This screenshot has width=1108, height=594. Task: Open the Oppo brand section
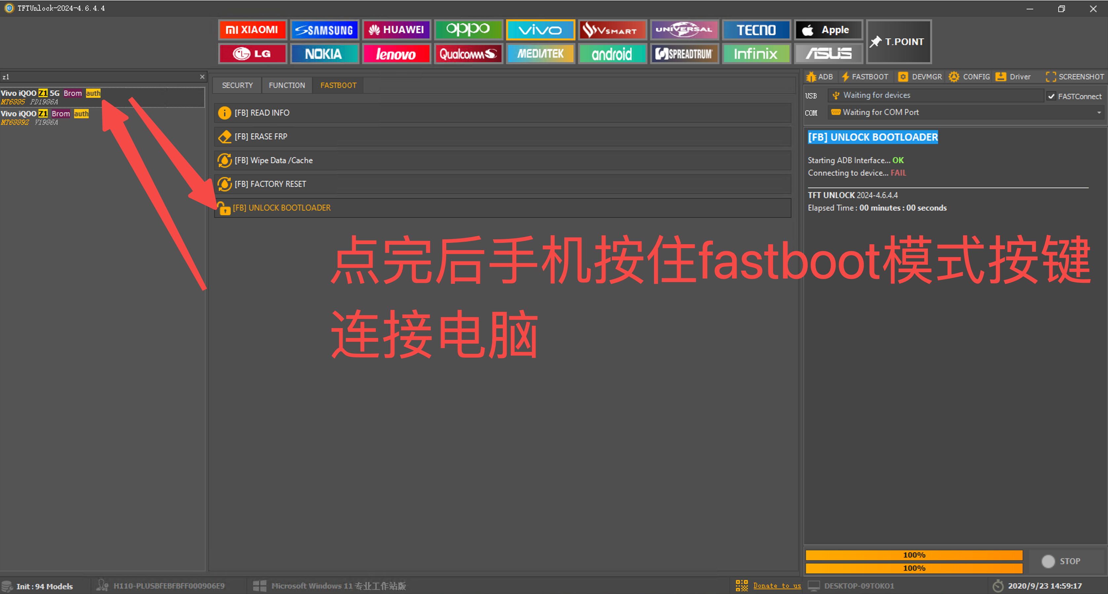tap(468, 30)
